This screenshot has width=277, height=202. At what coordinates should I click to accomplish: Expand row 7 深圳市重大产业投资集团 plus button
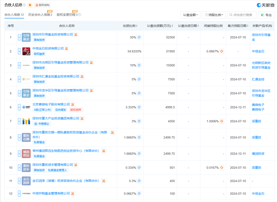point(19,121)
